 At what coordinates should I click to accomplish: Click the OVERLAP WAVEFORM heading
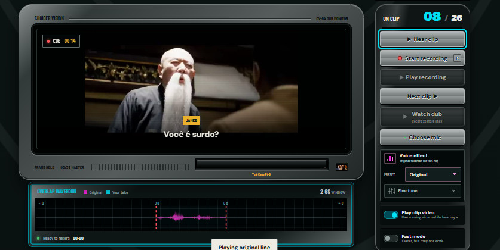pyautogui.click(x=56, y=192)
